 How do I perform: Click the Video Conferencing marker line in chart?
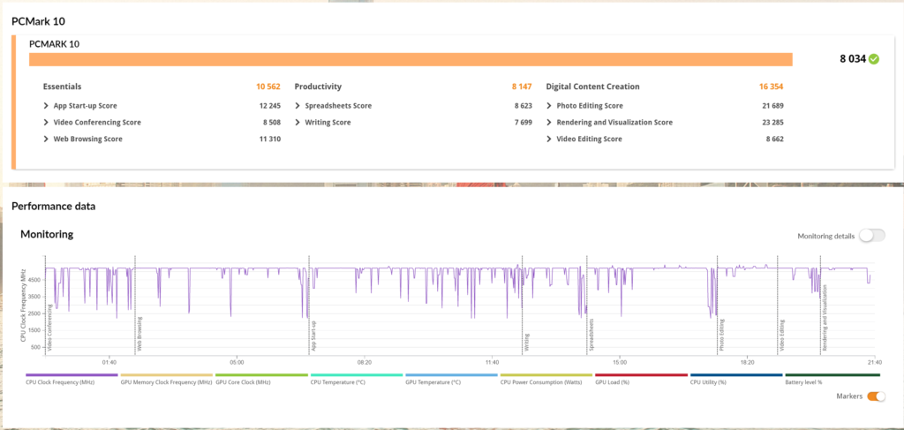[x=46, y=305]
